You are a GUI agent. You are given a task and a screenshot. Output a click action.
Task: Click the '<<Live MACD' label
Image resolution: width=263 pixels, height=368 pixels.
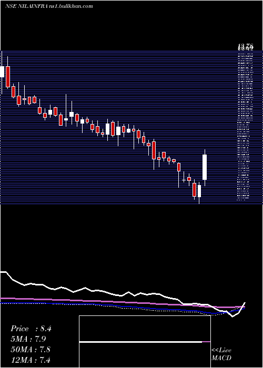point(221,354)
